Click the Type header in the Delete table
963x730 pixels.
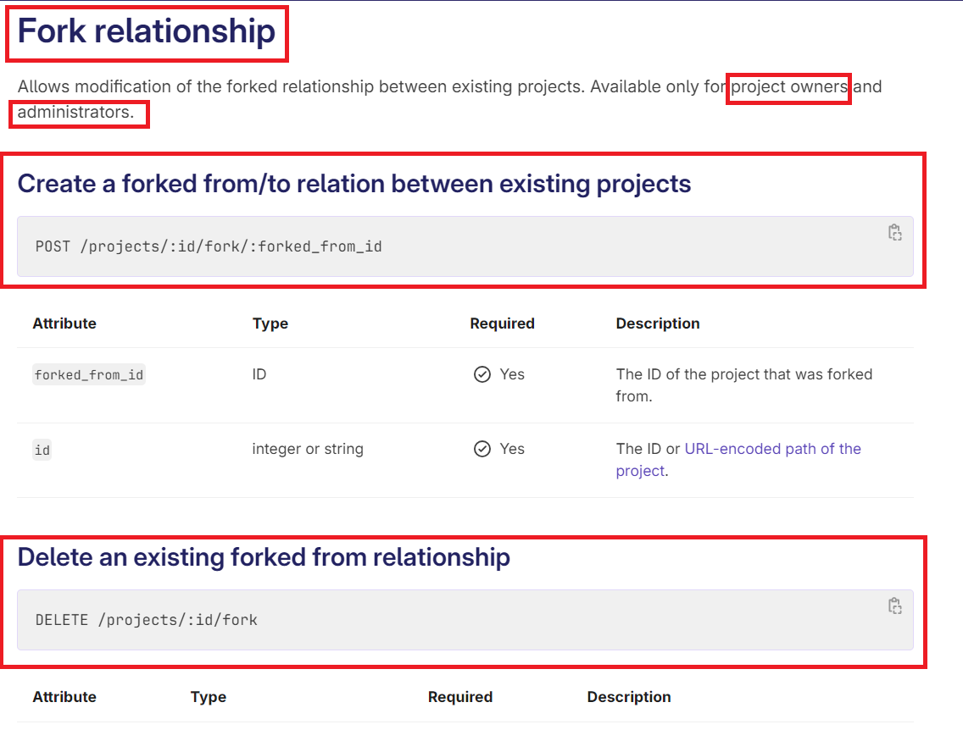209,697
